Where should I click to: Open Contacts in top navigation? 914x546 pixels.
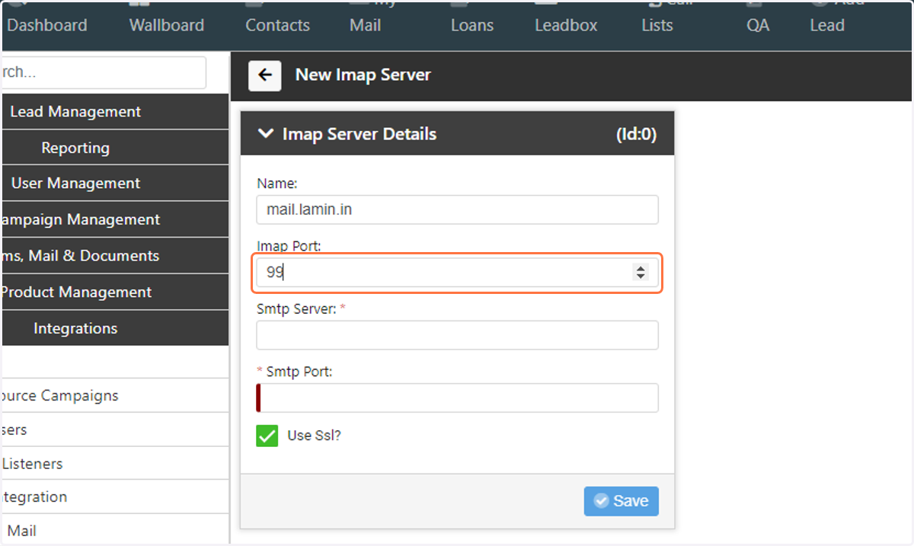point(277,25)
